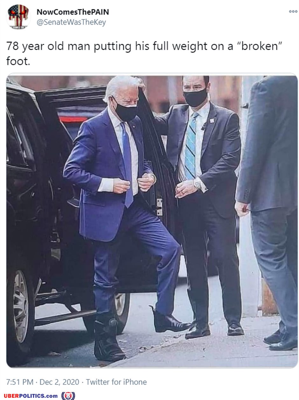299x400 pixels.
Task: Click the @SenateWasTheKey handle
Action: point(71,23)
